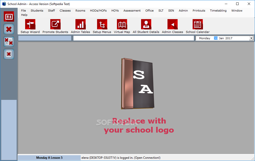The width and height of the screenshot is (255, 161).
Task: Minimize the School Admin window
Action: click(226, 4)
